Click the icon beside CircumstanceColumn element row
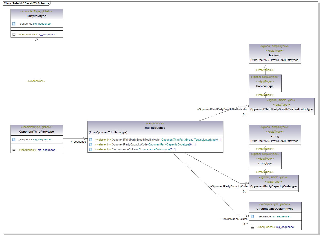This screenshot has width=325, height=239. (x=91, y=149)
